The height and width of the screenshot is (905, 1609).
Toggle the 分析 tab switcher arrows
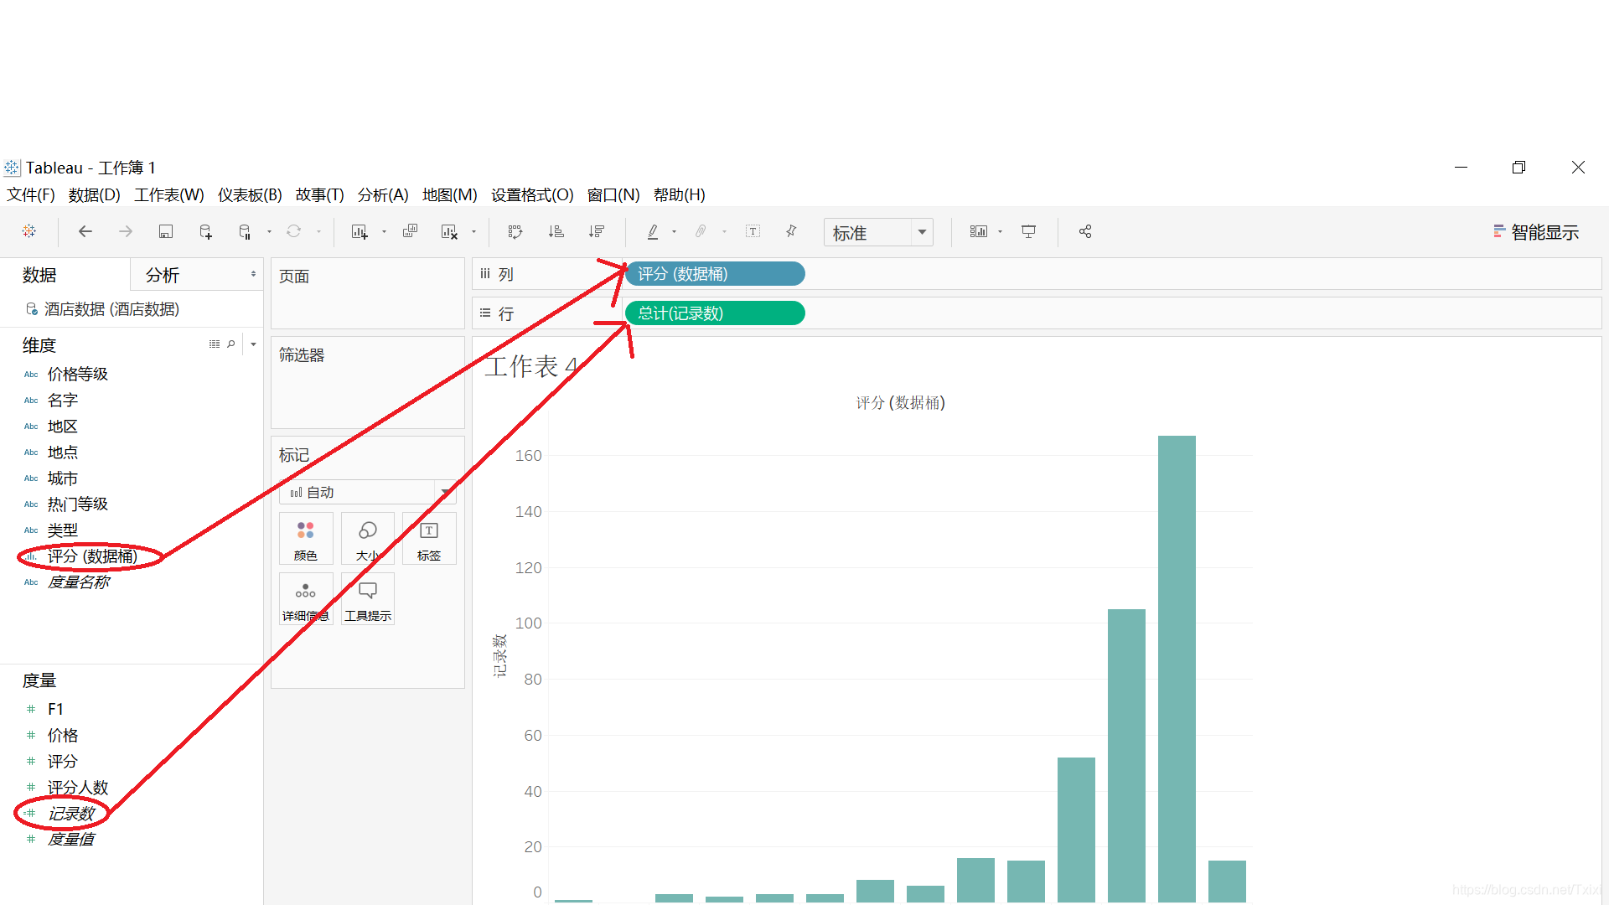253,274
